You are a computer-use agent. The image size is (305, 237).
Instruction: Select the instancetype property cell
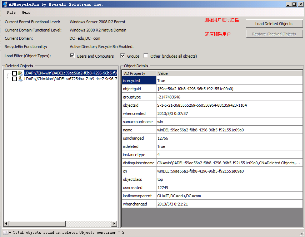pyautogui.click(x=139, y=155)
